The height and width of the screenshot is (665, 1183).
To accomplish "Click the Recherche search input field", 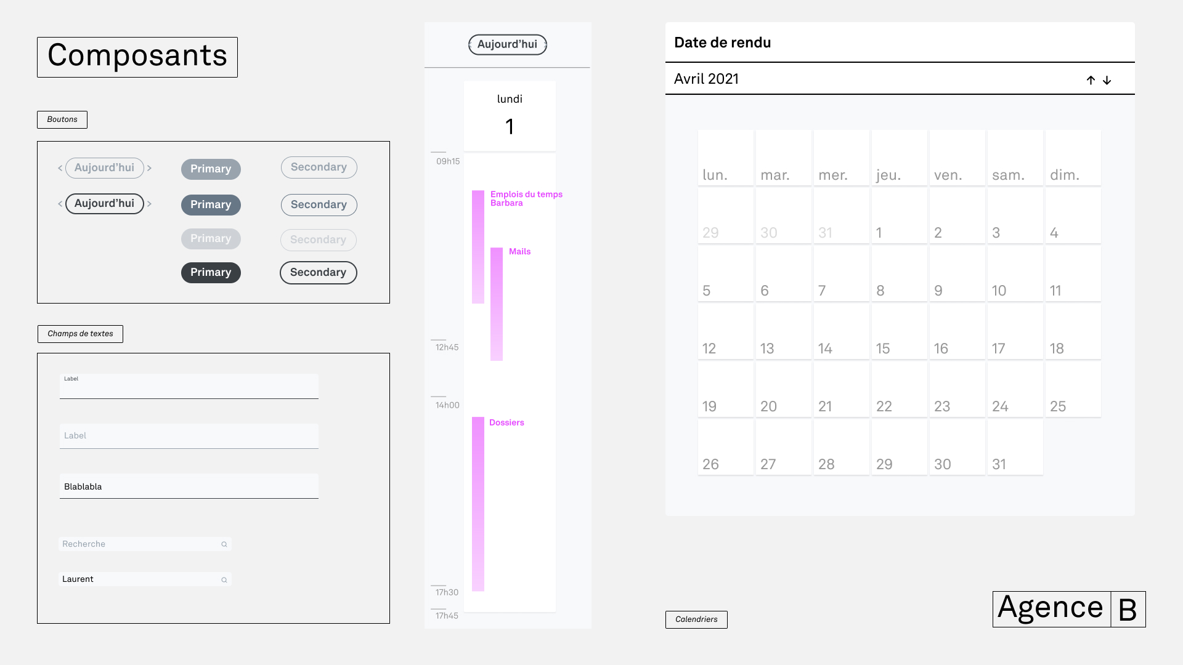I will pos(139,544).
